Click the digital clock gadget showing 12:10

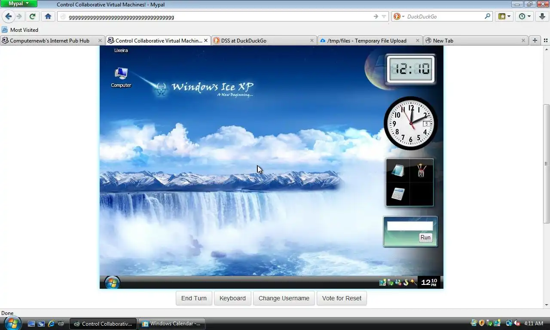(x=410, y=69)
